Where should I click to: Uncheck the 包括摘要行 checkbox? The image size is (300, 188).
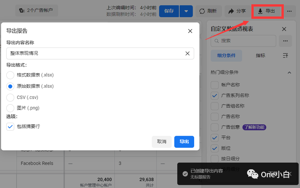click(x=10, y=126)
